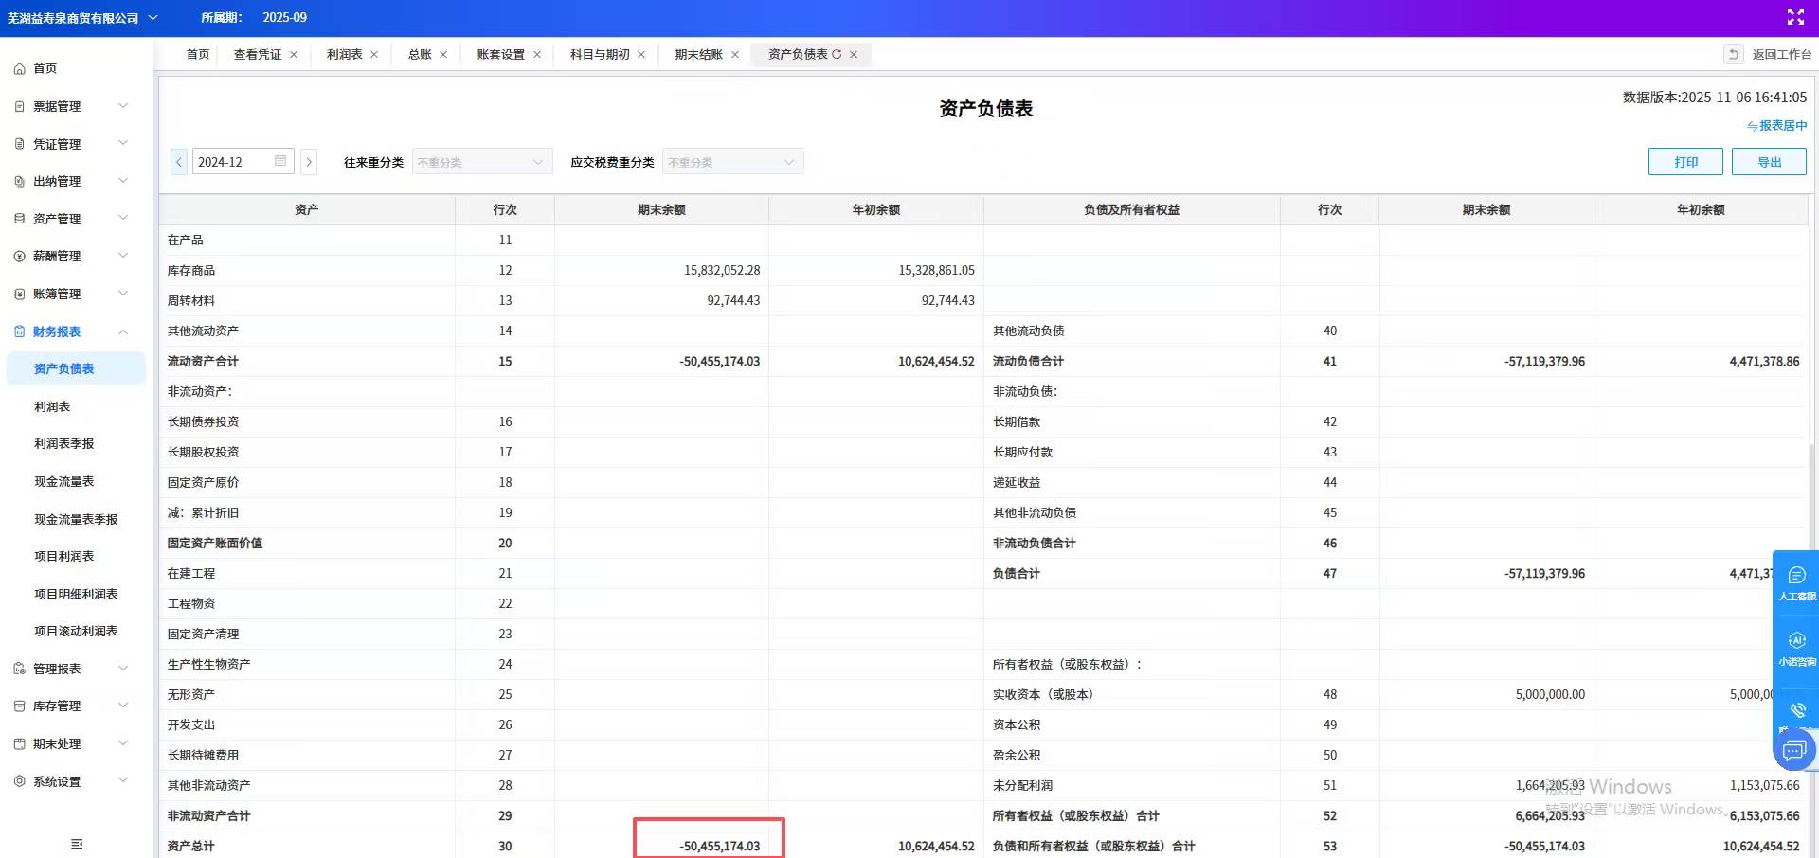
Task: Open the 小诺咨询 AI assistant icon
Action: (1796, 648)
